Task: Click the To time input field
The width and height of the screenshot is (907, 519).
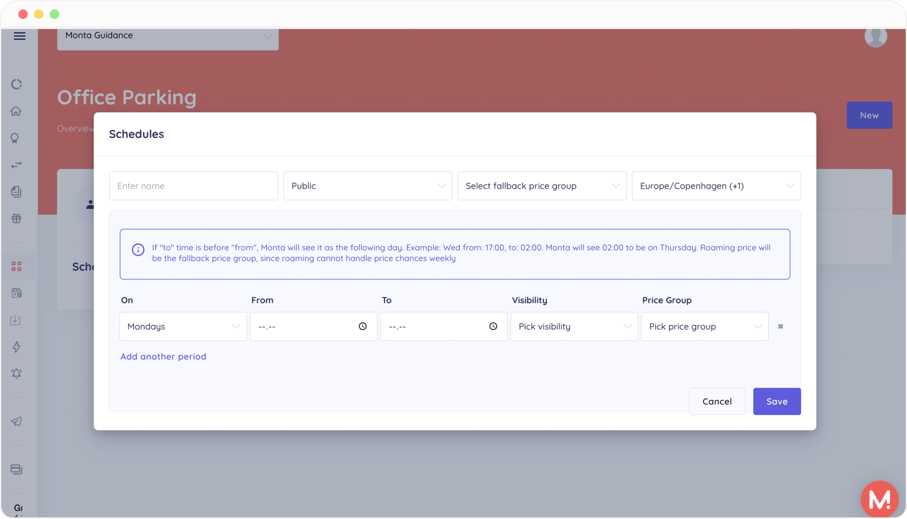Action: pos(444,326)
